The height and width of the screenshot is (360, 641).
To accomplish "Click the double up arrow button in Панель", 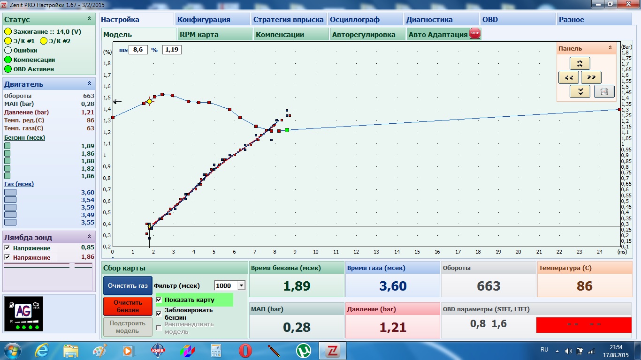I will [x=580, y=63].
